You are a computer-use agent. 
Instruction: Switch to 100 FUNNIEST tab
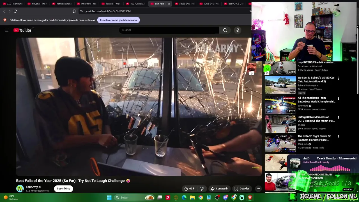[136, 4]
